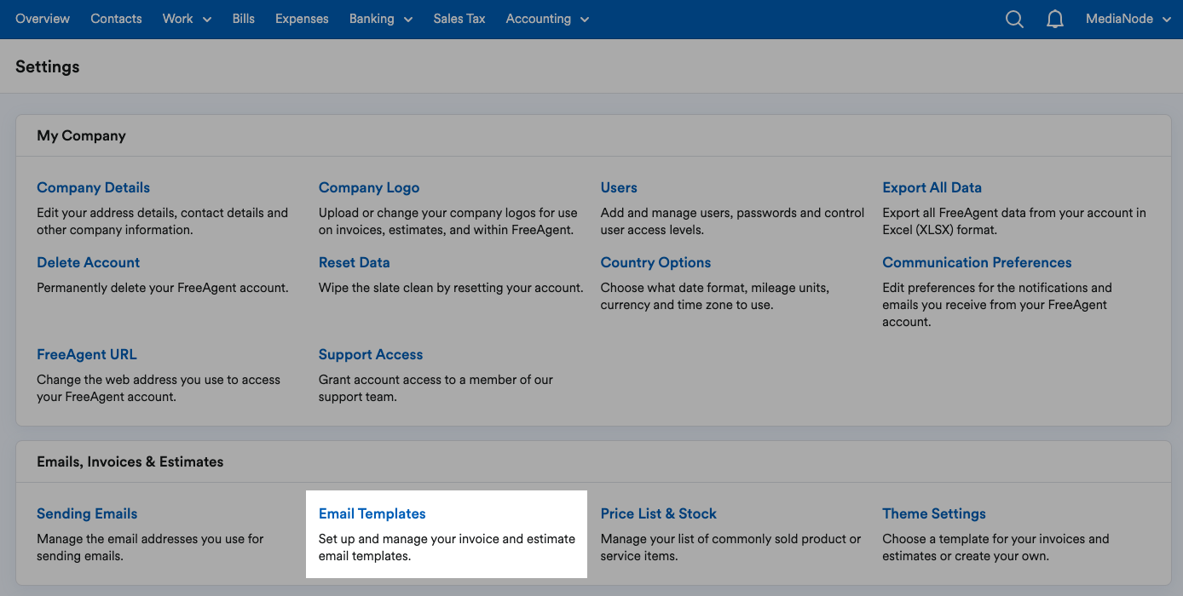
Task: Open the notifications bell
Action: pos(1054,19)
